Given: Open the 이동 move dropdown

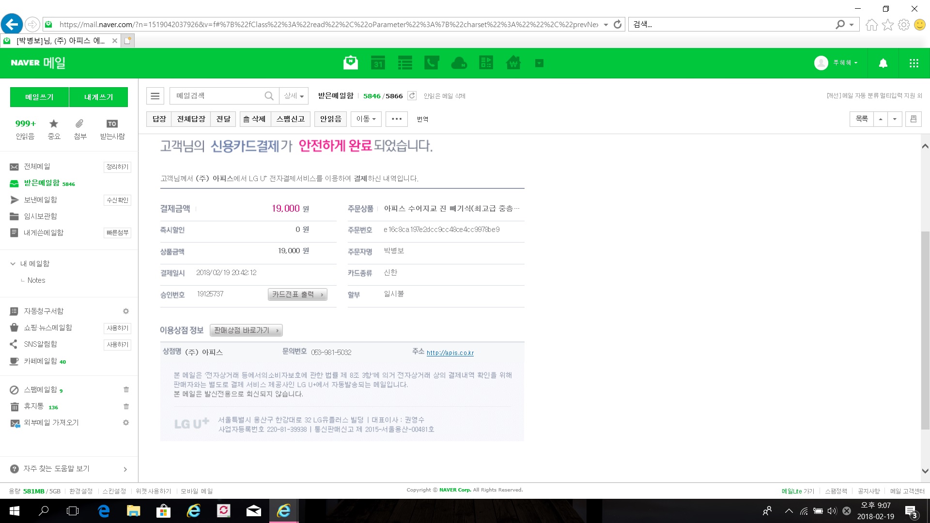Looking at the screenshot, I should point(366,119).
